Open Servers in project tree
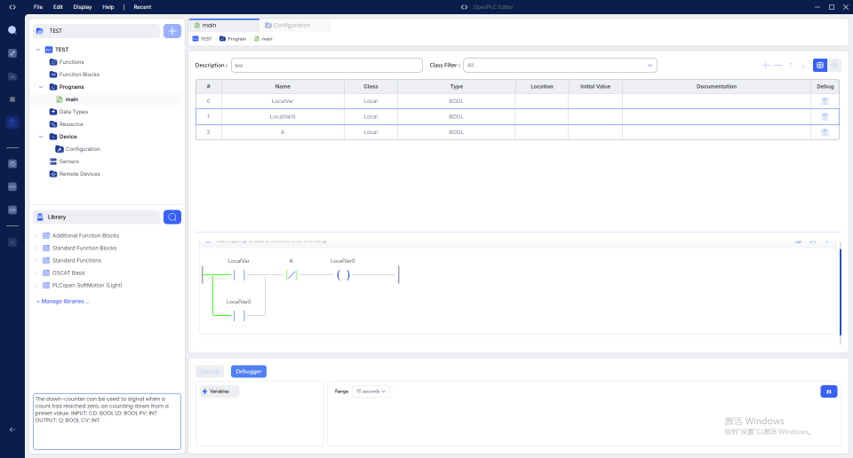Viewport: 853px width, 458px height. pyautogui.click(x=69, y=162)
